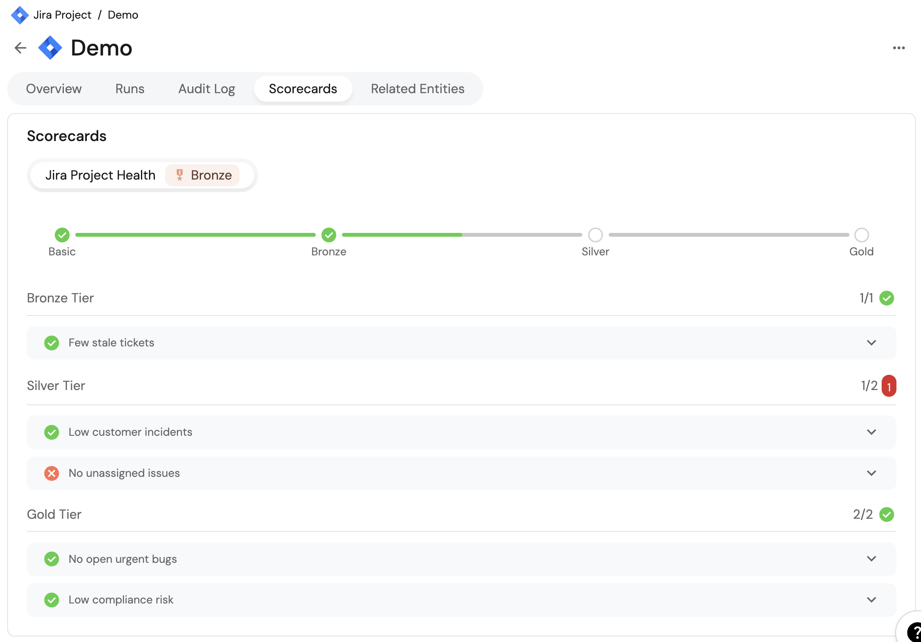Click progress bar between Bronze and Silver
This screenshot has height=642, width=921.
coord(462,235)
